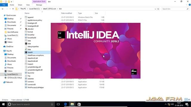Select the format batch file

click(x=30, y=32)
